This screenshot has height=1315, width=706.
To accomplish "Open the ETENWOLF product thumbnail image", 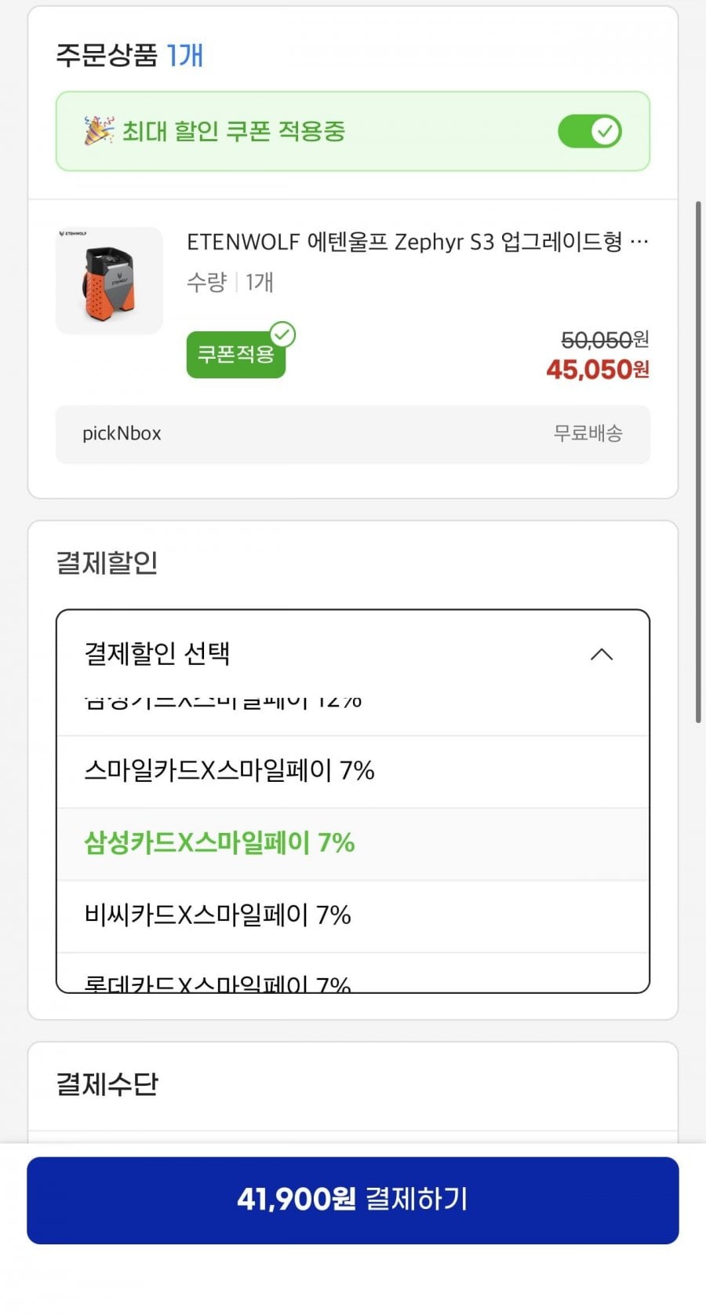I will click(x=109, y=281).
